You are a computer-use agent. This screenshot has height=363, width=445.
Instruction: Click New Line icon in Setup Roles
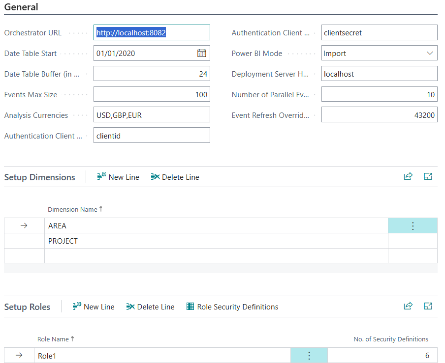77,307
